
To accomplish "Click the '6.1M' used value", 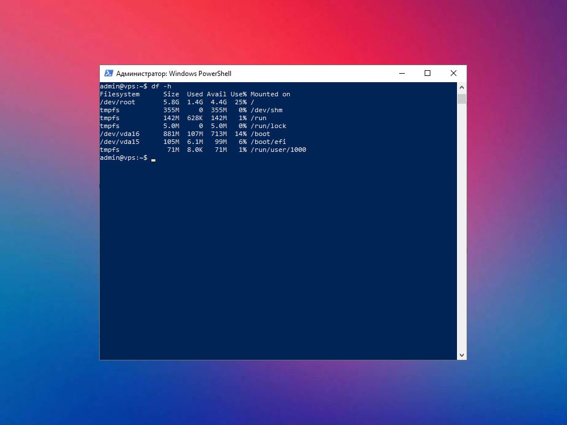I will [x=195, y=142].
